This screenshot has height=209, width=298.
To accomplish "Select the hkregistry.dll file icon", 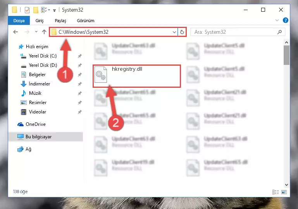I will point(101,75).
